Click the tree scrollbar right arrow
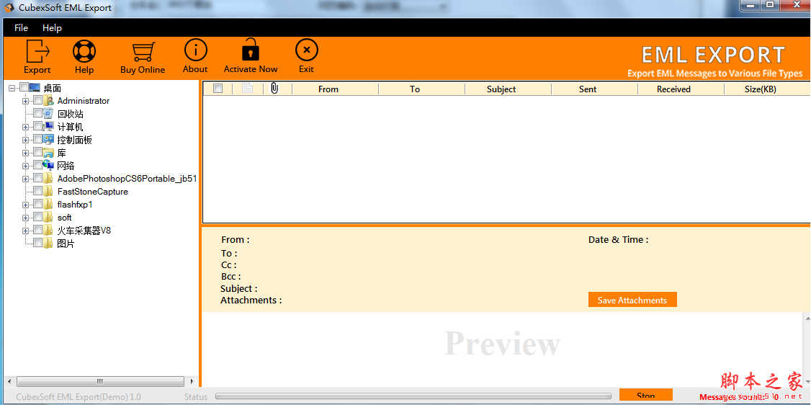Image resolution: width=811 pixels, height=405 pixels. (x=192, y=382)
